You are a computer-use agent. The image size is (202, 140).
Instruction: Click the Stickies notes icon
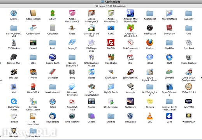click(150, 101)
